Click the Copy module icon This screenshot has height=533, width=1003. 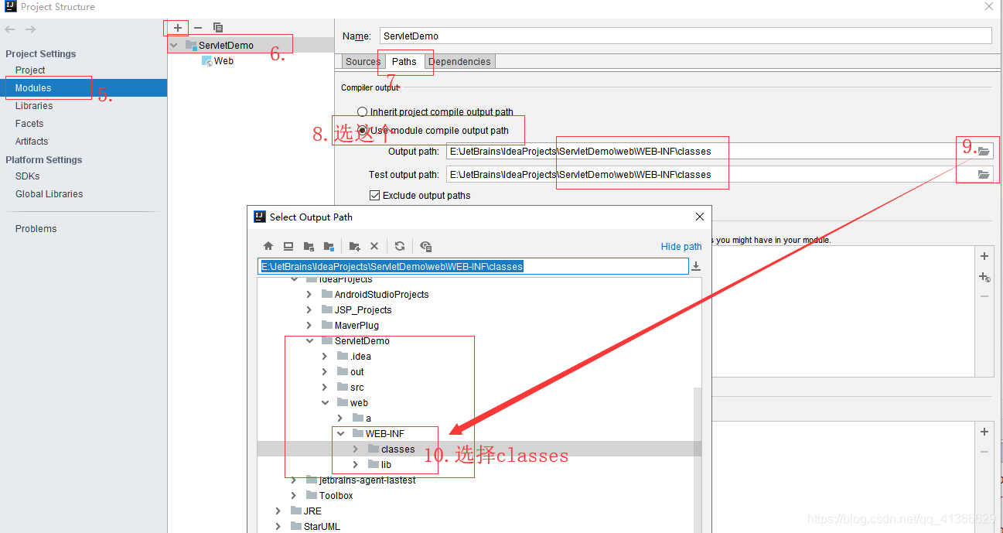coord(218,28)
